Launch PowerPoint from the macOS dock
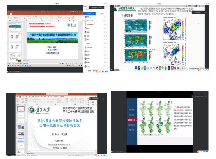Viewport: 216px width, 159px height. coord(178,68)
